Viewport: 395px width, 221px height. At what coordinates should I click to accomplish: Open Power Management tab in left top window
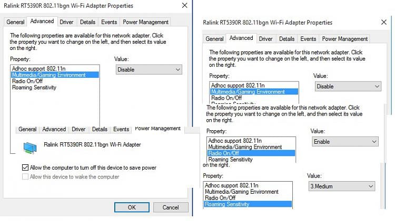tap(145, 22)
